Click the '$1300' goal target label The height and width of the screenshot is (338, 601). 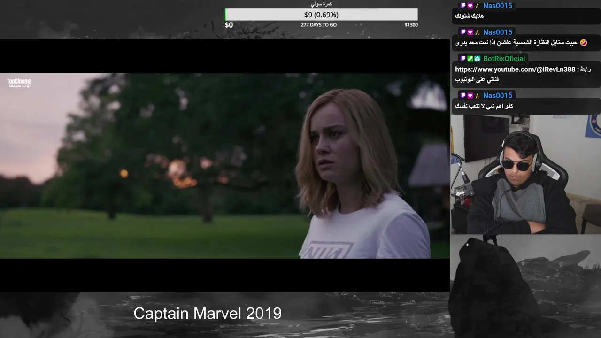pos(411,25)
